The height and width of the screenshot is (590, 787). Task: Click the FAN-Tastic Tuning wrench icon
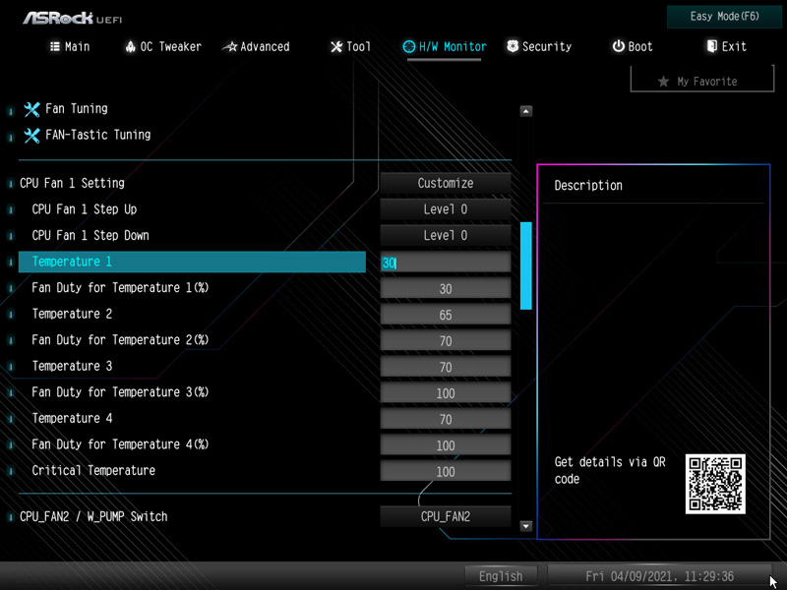tap(31, 135)
